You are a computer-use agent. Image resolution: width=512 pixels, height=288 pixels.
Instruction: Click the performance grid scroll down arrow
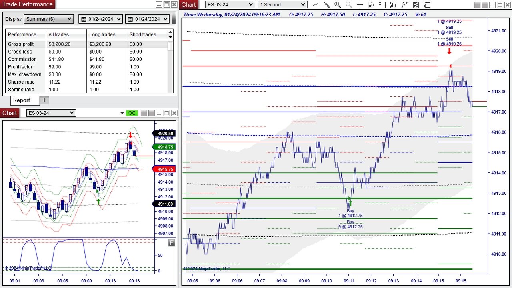[170, 37]
